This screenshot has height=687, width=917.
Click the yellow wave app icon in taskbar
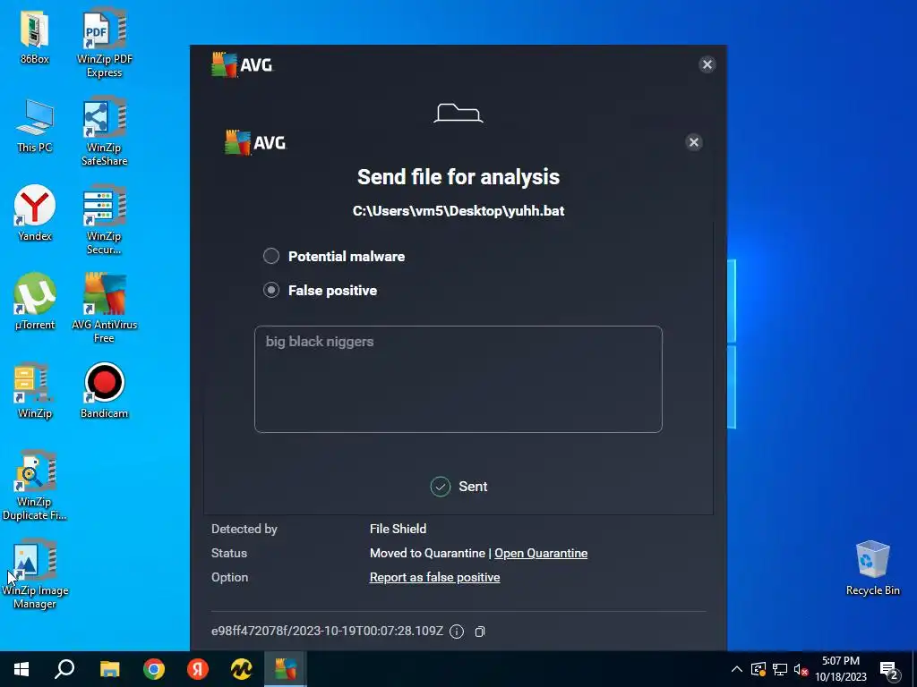click(x=242, y=669)
